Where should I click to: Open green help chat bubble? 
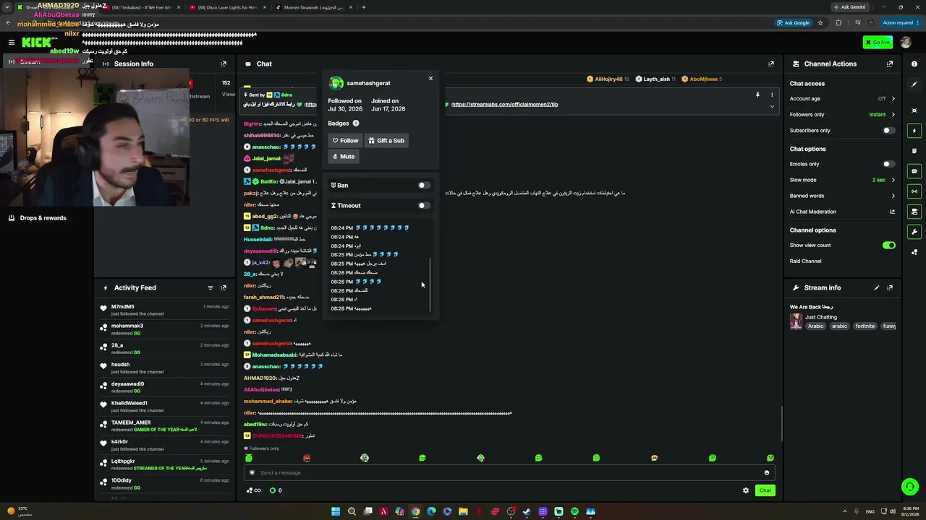(x=910, y=487)
